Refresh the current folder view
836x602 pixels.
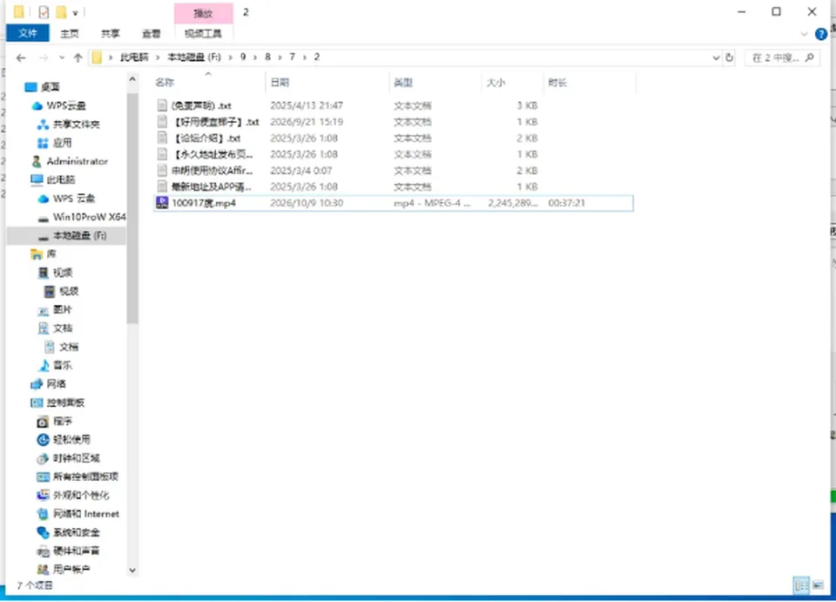730,57
